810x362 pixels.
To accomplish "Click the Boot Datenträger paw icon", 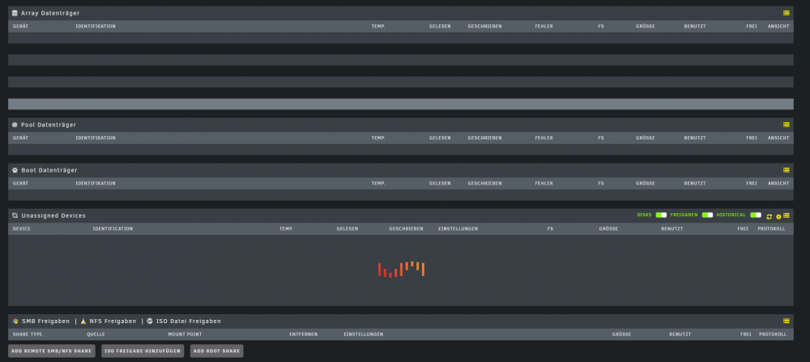I will (15, 170).
